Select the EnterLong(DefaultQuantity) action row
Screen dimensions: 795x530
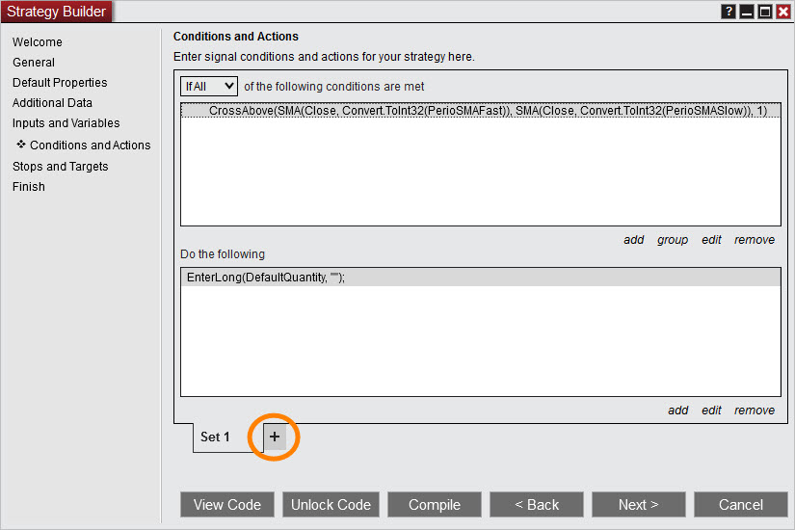click(x=481, y=278)
